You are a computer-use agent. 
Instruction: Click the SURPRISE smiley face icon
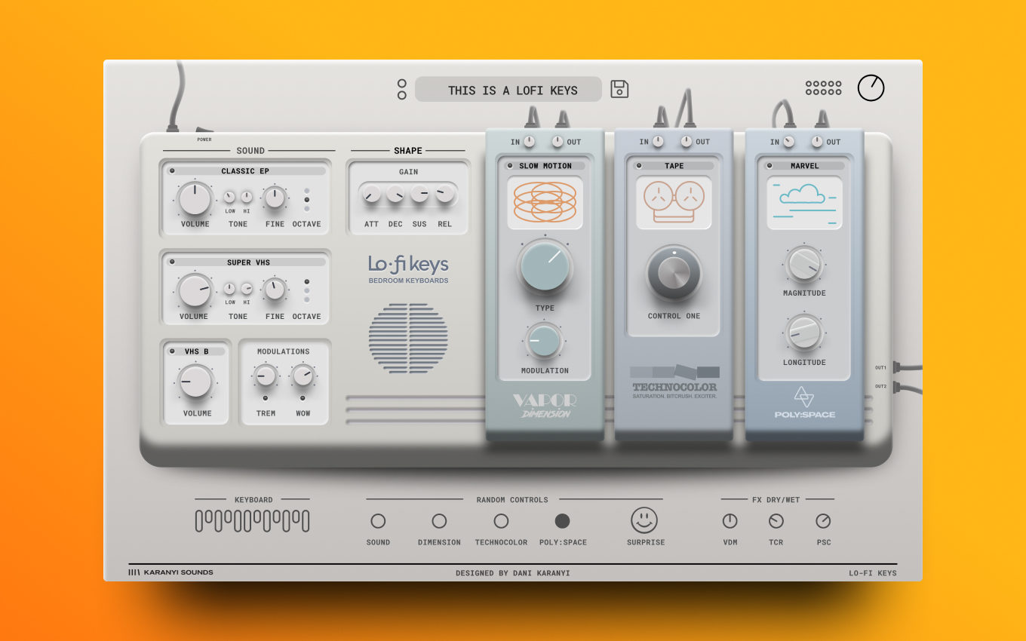pos(644,520)
